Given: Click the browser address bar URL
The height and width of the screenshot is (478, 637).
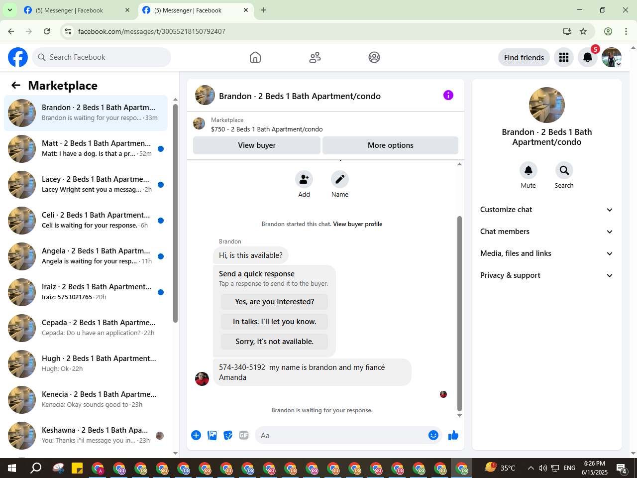Looking at the screenshot, I should (152, 31).
